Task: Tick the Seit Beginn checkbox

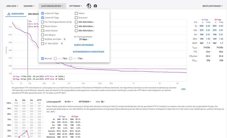Action: click(x=42, y=35)
